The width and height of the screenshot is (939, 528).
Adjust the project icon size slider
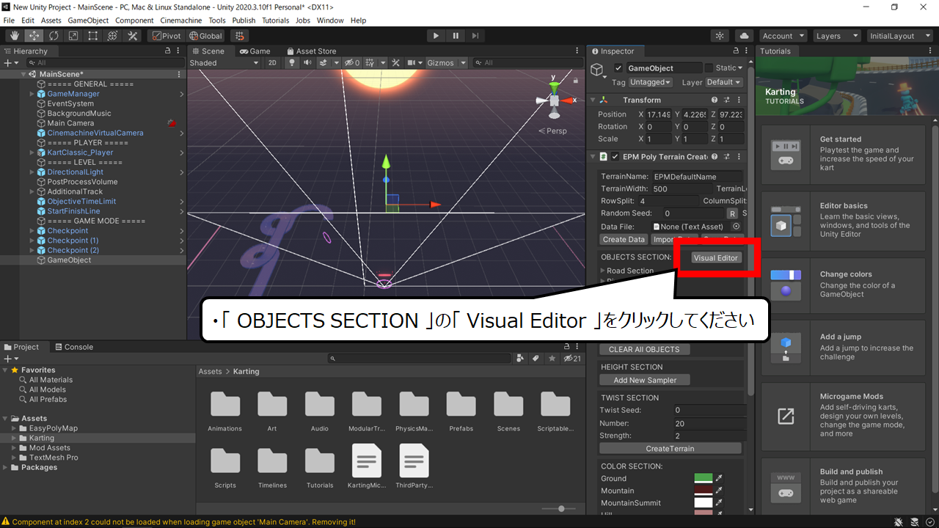point(561,509)
